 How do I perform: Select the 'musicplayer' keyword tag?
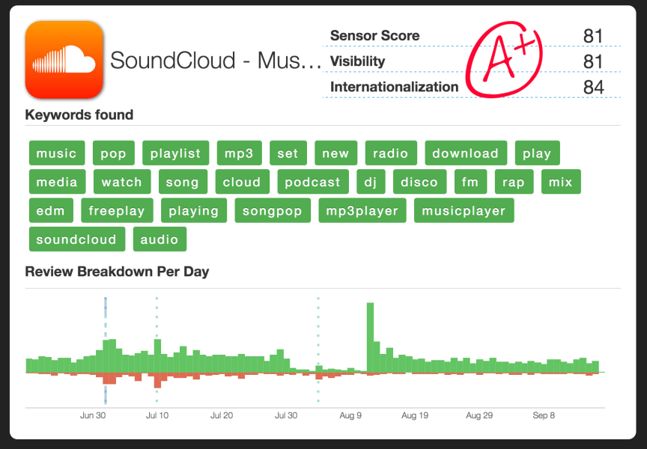tap(464, 211)
